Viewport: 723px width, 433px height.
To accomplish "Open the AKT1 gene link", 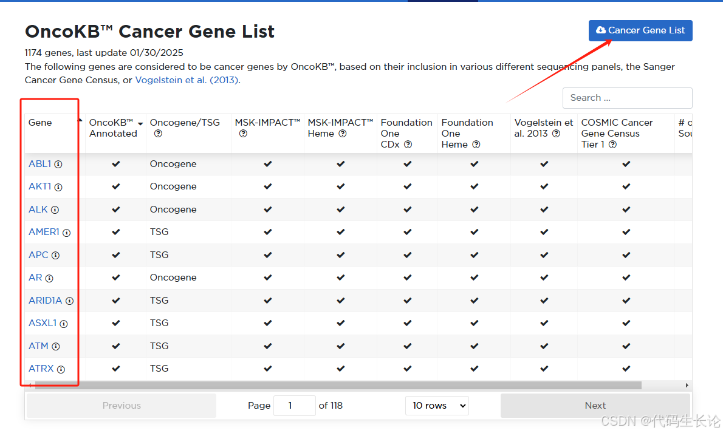I will (40, 187).
